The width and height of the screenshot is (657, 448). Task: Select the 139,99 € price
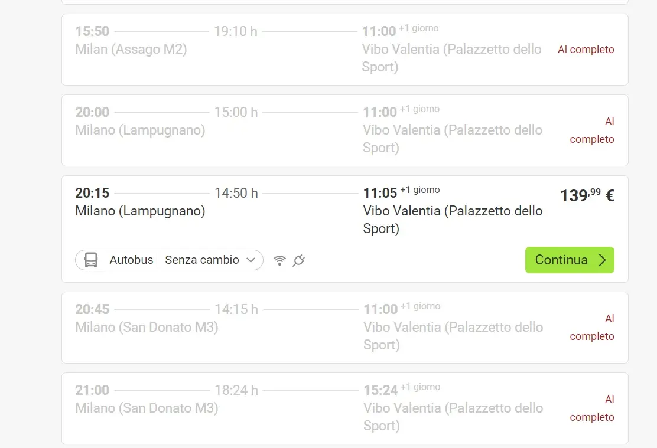(x=587, y=195)
